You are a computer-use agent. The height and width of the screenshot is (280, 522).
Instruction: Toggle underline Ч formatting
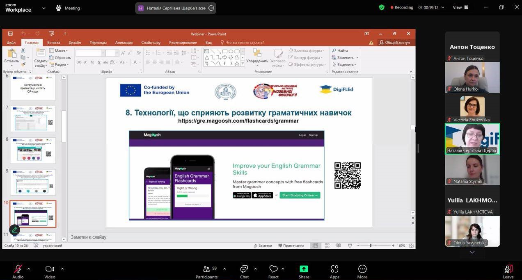point(92,62)
